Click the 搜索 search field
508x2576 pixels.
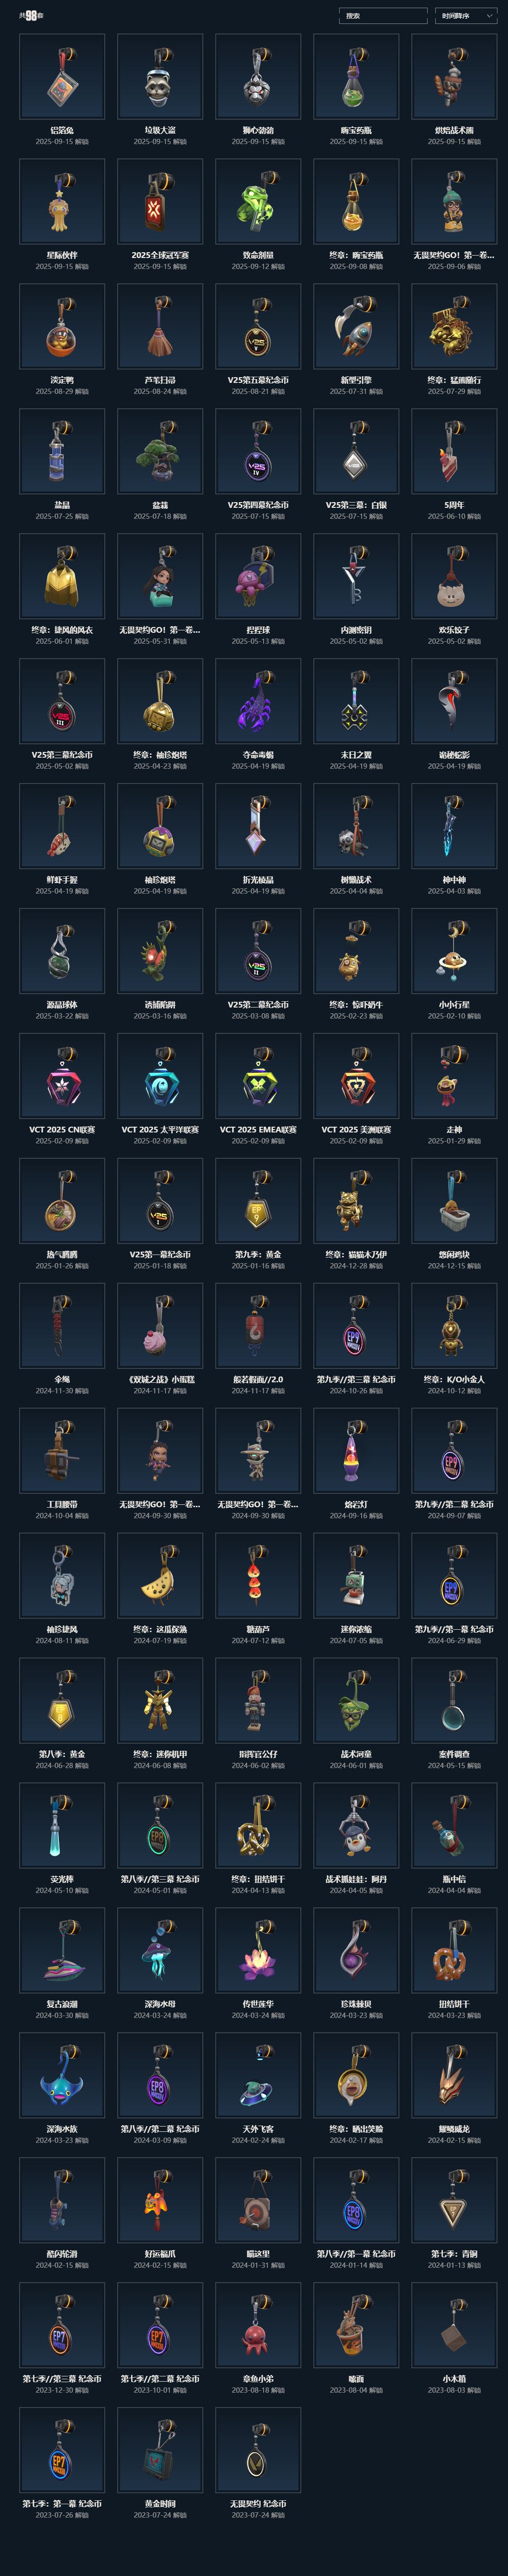click(x=383, y=16)
